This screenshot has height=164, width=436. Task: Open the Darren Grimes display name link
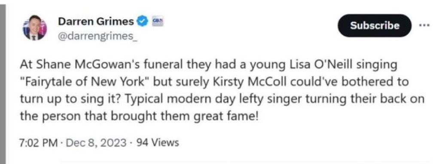point(96,21)
